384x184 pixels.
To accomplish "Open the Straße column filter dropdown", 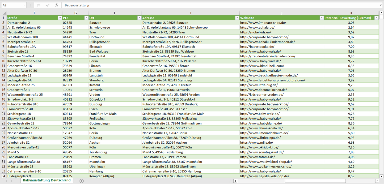I will (60, 18).
